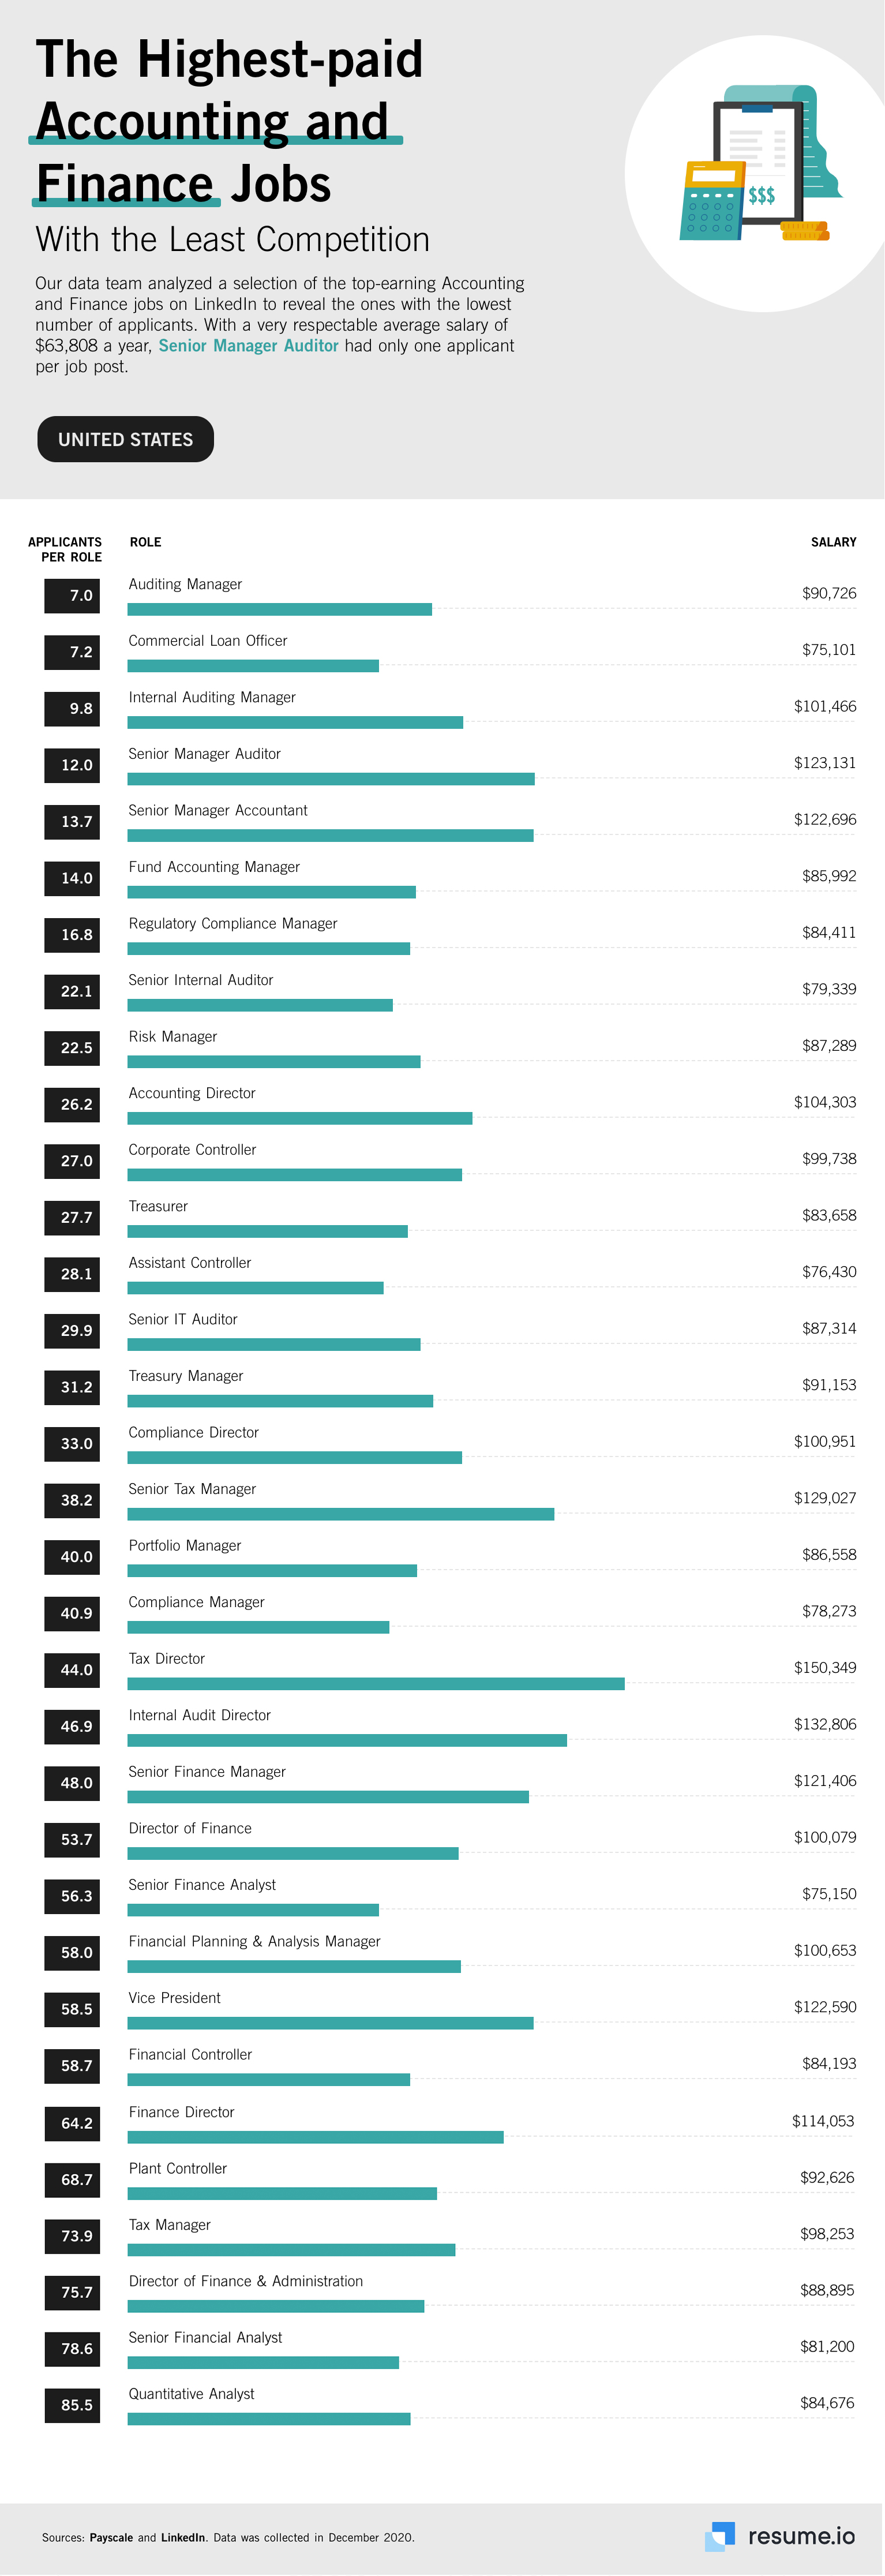The width and height of the screenshot is (885, 2576).
Task: Click the Senior Manager Auditor highlighted link
Action: tap(248, 346)
